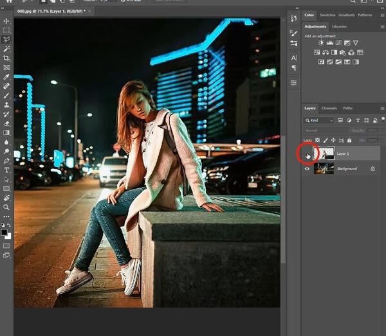The height and width of the screenshot is (336, 386).
Task: Select the Blur tool
Action: (x=6, y=142)
